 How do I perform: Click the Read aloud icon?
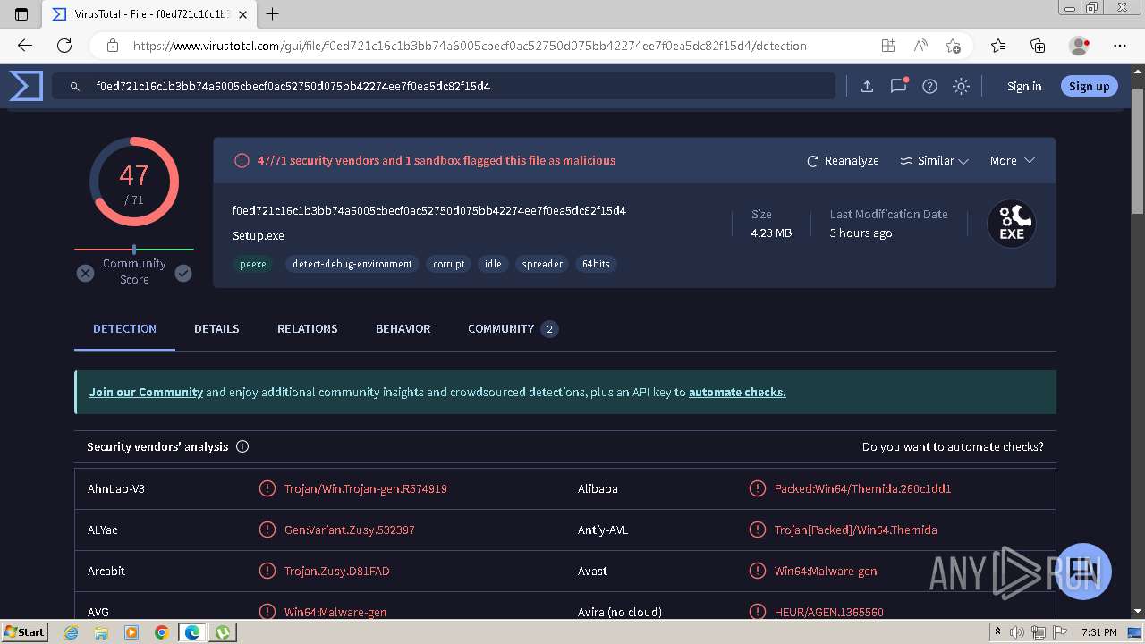pyautogui.click(x=920, y=46)
